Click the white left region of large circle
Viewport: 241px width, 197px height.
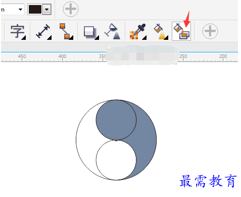86,140
